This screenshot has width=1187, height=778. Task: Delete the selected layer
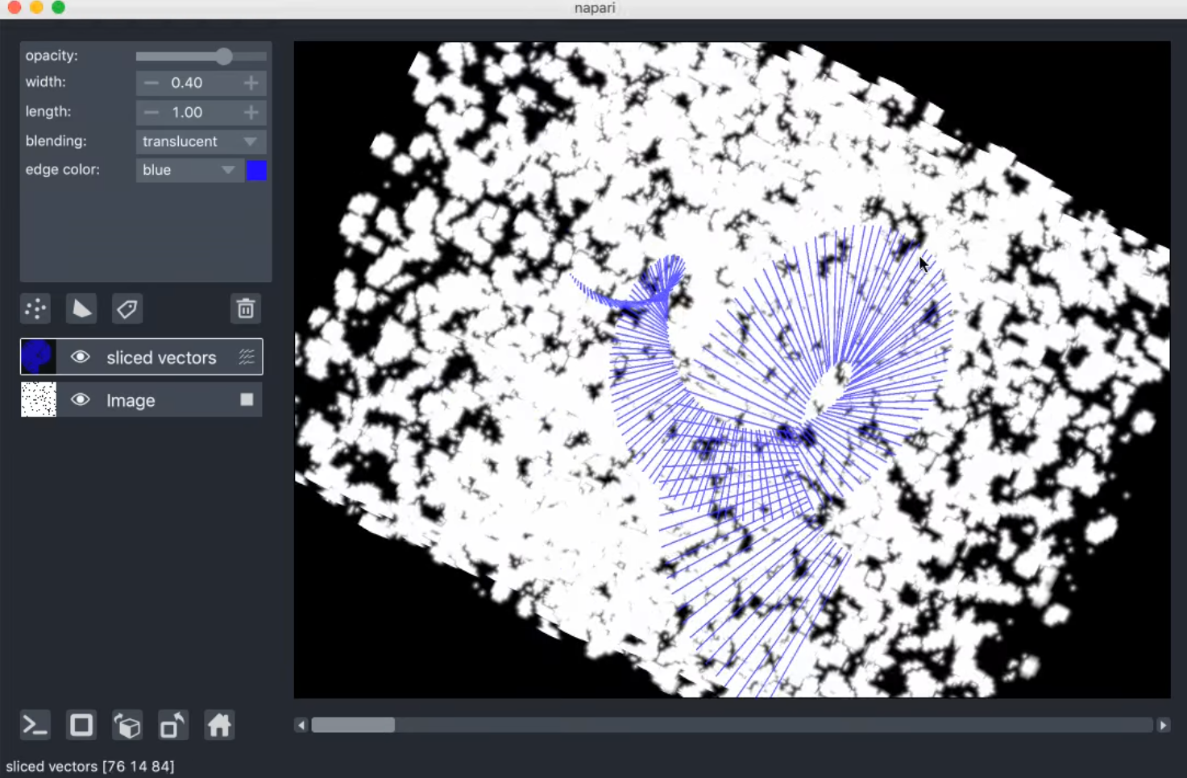click(x=246, y=308)
